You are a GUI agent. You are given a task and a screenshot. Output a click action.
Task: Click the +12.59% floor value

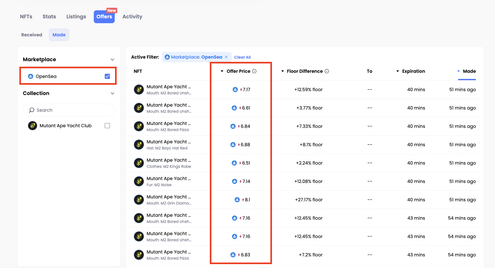coord(308,90)
